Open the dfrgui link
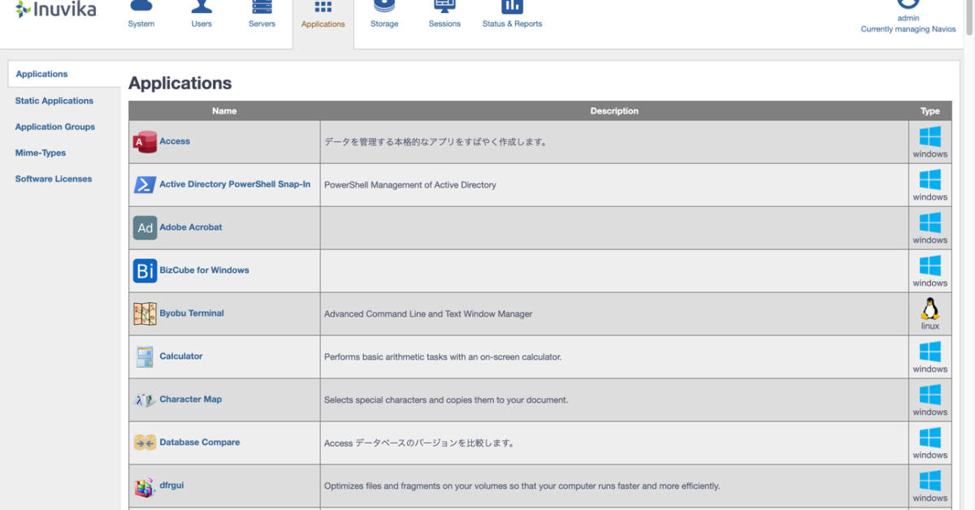This screenshot has width=975, height=510. (x=171, y=486)
